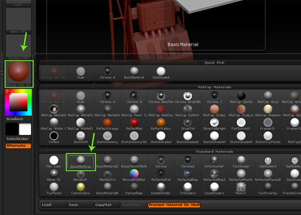
Task: Select the white secondary color swatch
Action: coord(25,129)
